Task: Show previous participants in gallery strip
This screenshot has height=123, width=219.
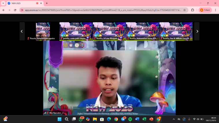Action: (x=22, y=31)
